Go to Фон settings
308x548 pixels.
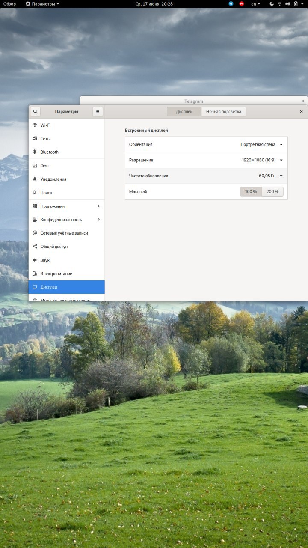66,166
